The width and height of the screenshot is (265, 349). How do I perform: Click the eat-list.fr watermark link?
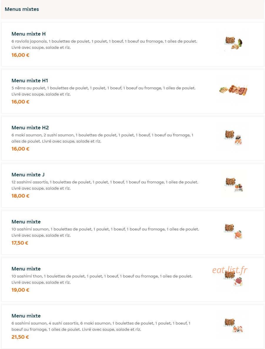click(230, 270)
